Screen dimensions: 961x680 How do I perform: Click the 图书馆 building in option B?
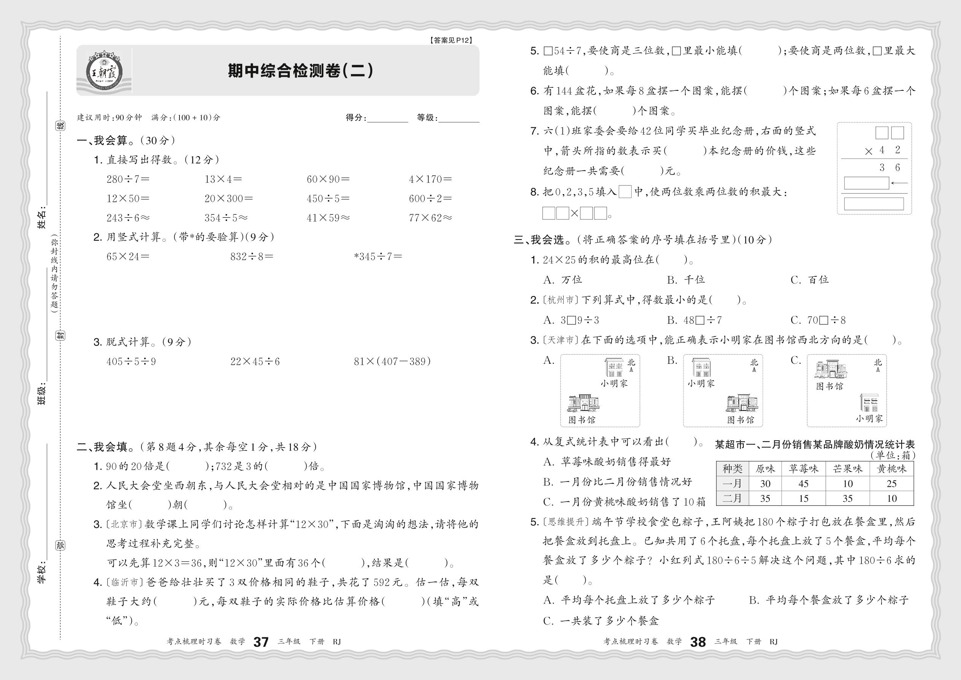(742, 403)
